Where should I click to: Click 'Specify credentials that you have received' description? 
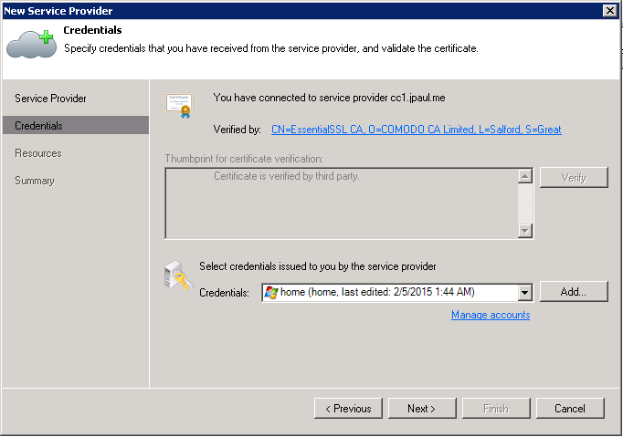(271, 48)
